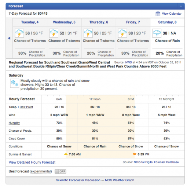Click the 36 | 18 temperature cell
This screenshot has width=187, height=186.
[95, 107]
